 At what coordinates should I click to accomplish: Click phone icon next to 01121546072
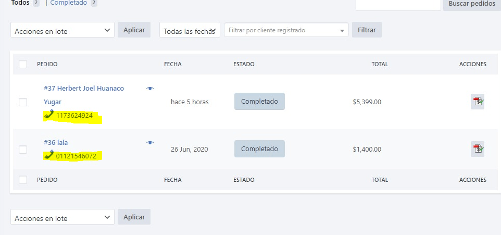48,155
